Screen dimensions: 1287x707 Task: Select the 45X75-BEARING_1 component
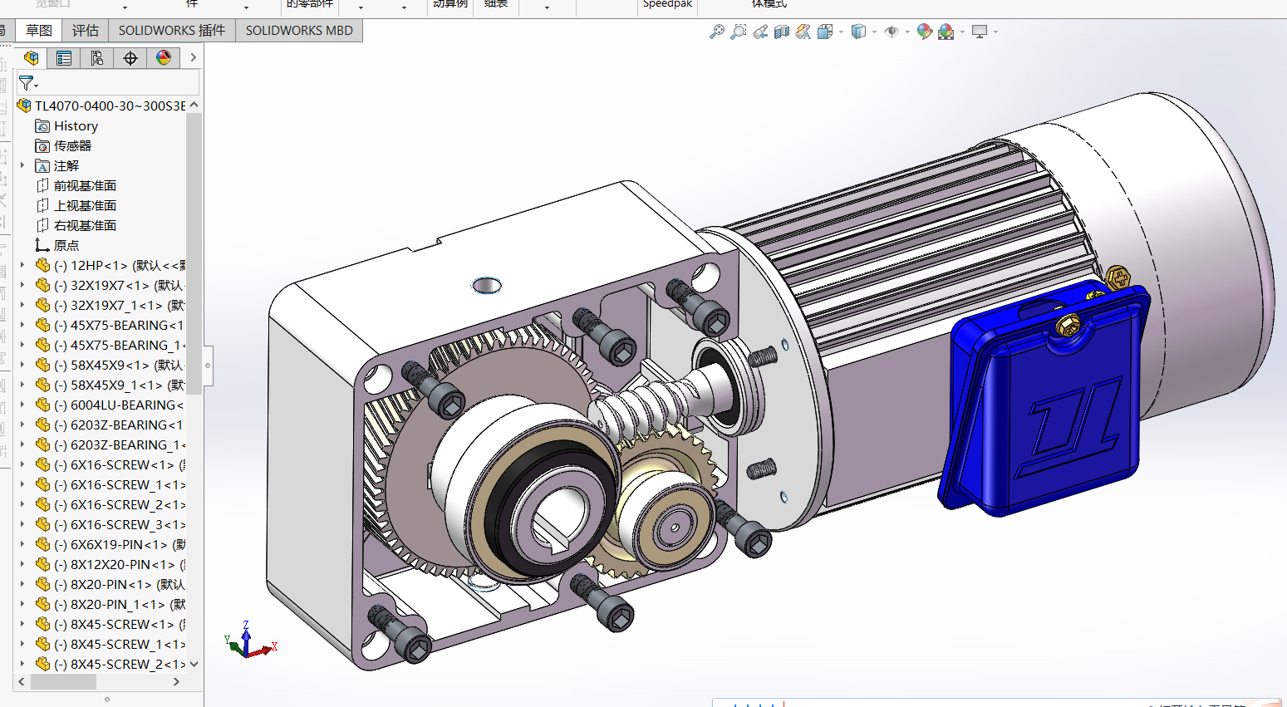click(111, 345)
